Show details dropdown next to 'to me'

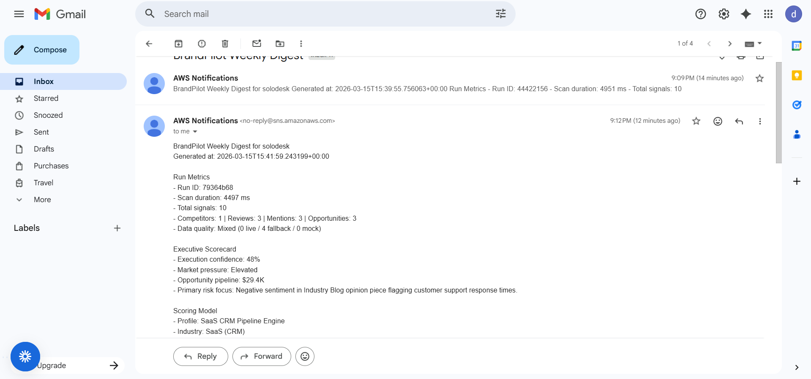(195, 132)
